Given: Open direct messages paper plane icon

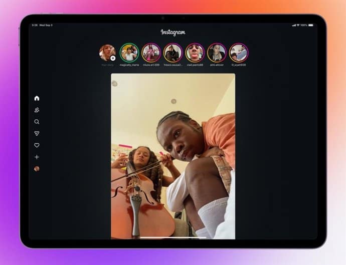Looking at the screenshot, I should coord(37,134).
